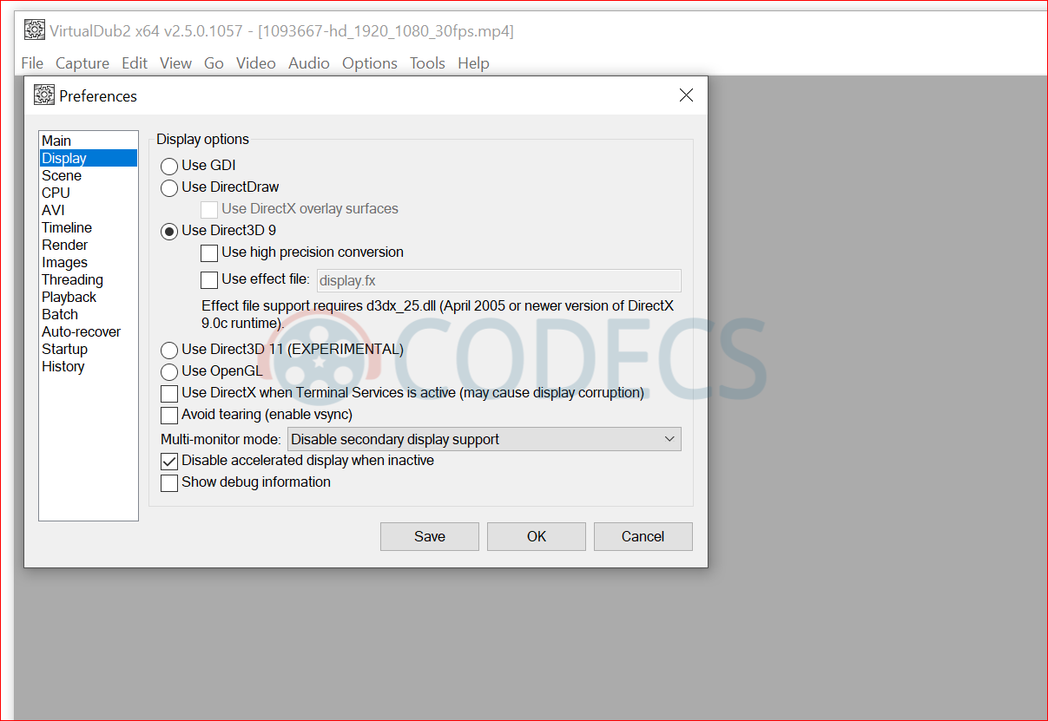Enable Show debug information checkbox
The width and height of the screenshot is (1048, 721).
pos(169,482)
